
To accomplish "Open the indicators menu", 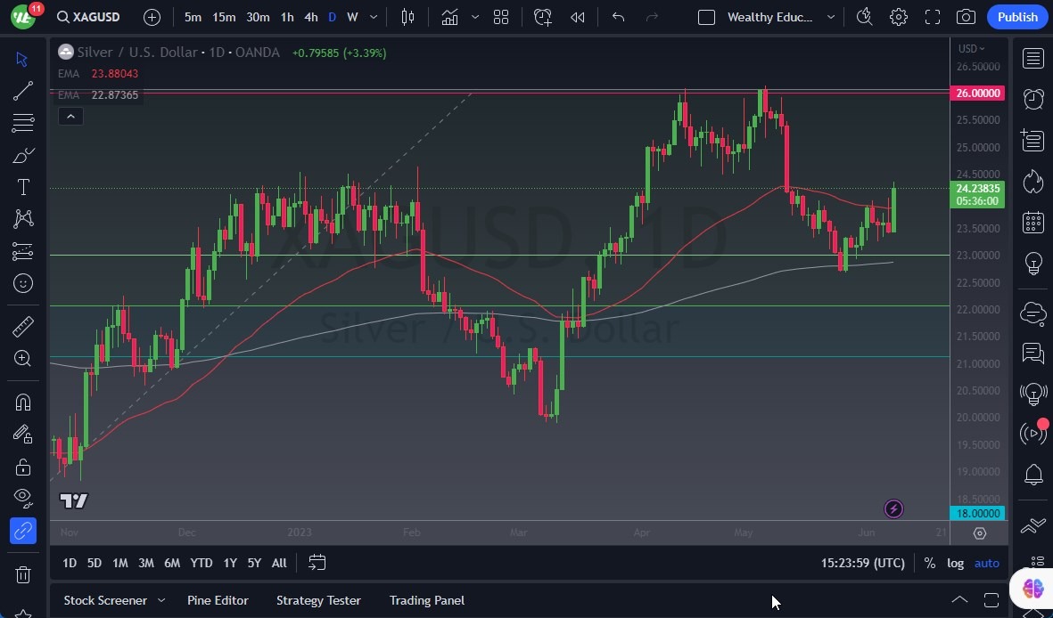I will [450, 17].
